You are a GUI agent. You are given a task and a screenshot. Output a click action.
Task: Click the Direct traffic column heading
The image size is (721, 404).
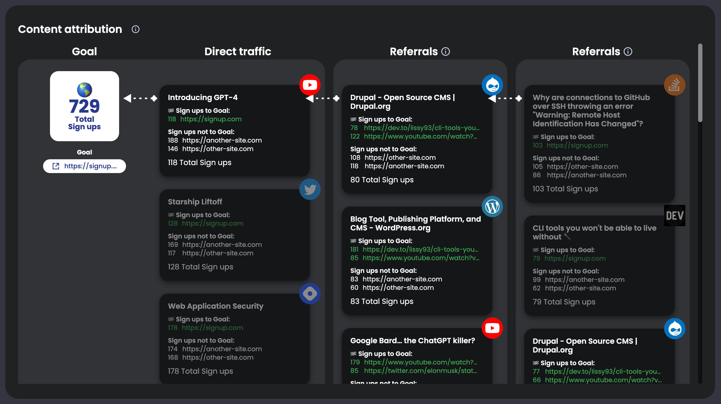pos(238,52)
